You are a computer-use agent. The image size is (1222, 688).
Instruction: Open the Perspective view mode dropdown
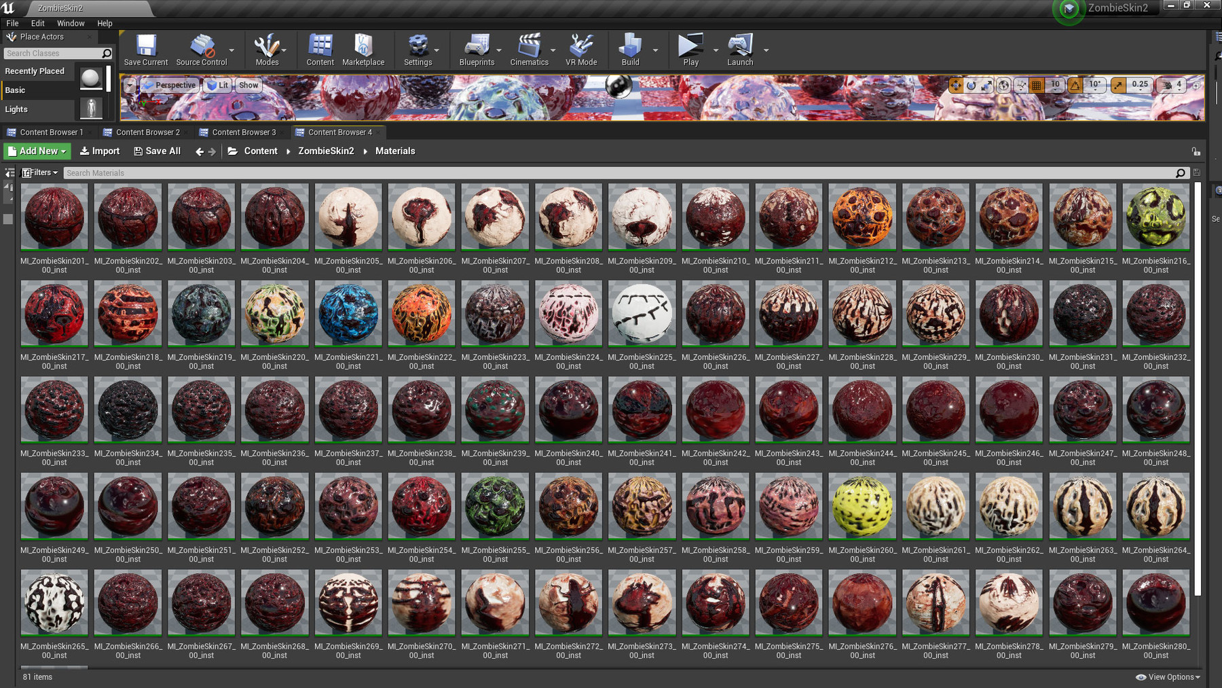170,85
